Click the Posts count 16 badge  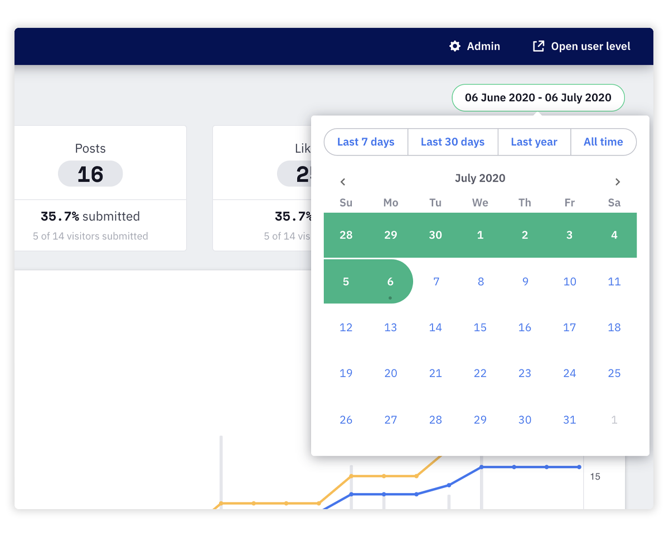pyautogui.click(x=90, y=174)
